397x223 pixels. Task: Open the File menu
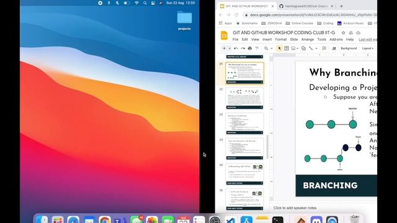(236, 40)
